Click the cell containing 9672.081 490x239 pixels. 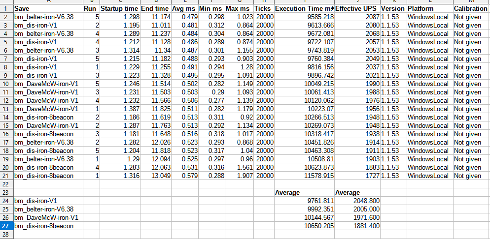click(x=304, y=33)
